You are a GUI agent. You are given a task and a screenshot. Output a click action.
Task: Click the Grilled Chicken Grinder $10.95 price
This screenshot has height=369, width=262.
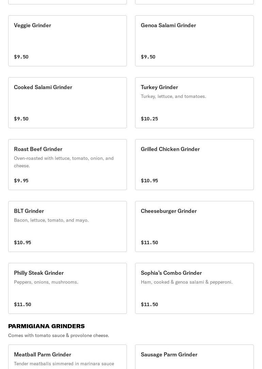pyautogui.click(x=149, y=181)
